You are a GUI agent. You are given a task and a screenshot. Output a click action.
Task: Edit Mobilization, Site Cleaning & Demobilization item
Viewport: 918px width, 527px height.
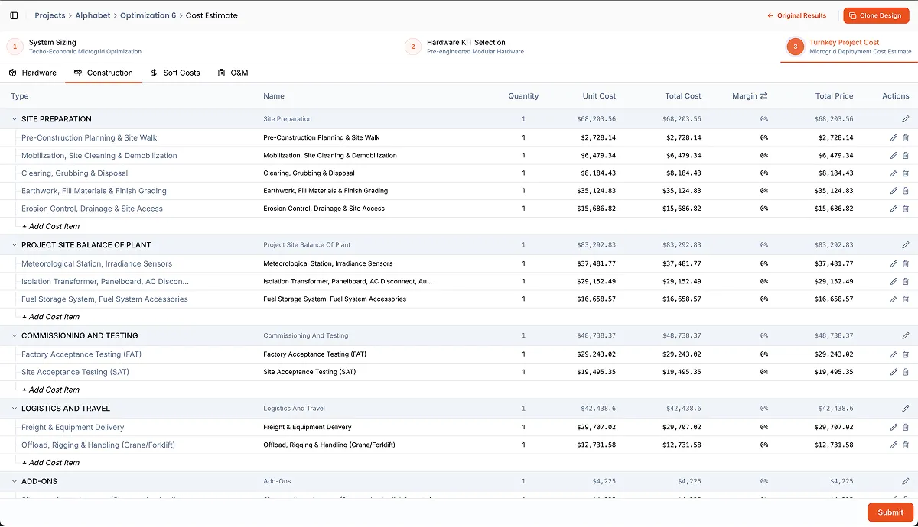[x=894, y=156]
